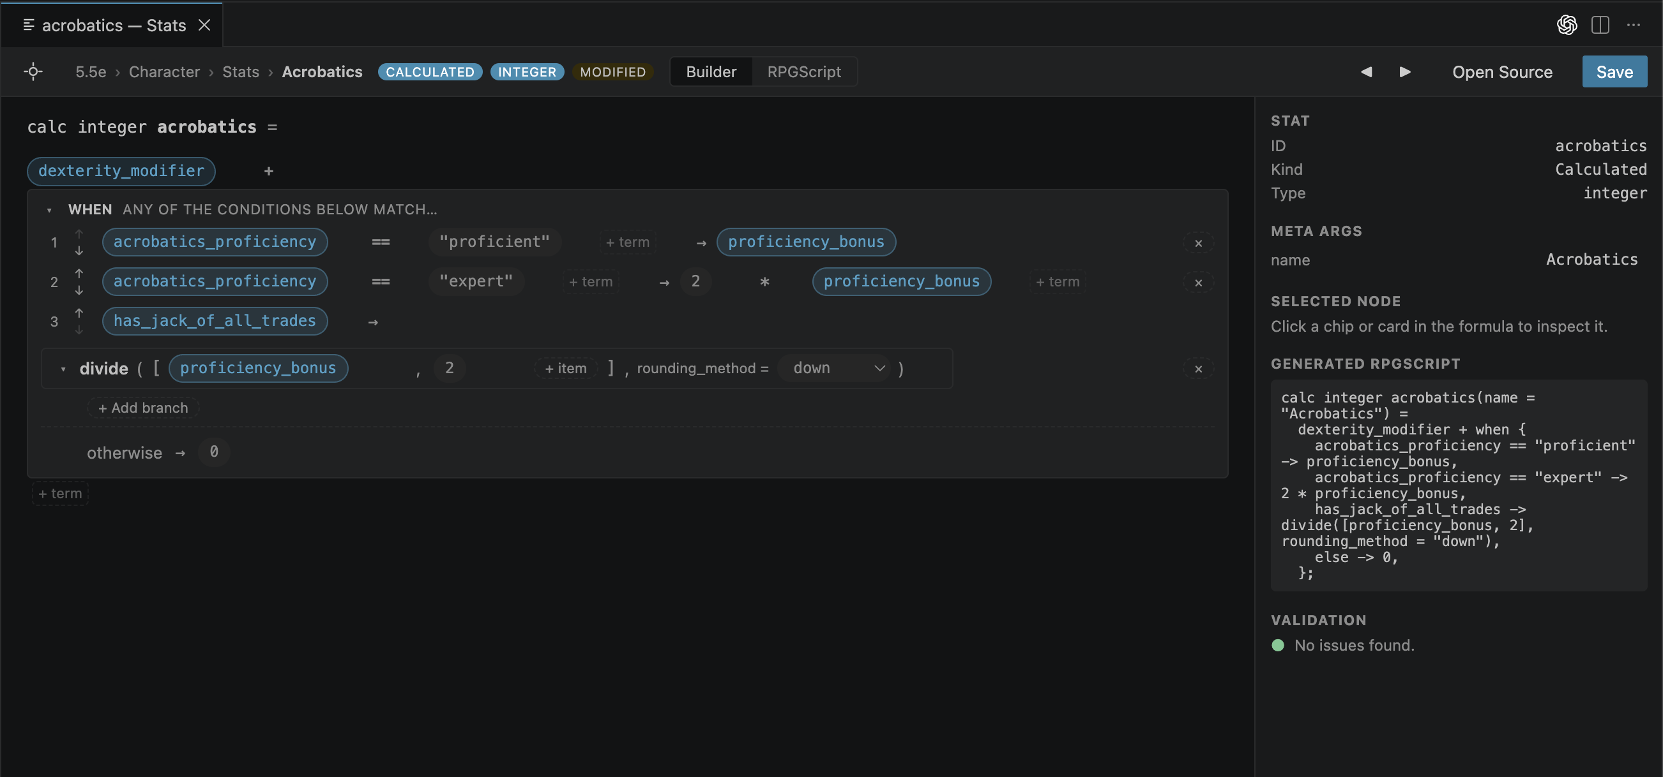Click the ChatGPT assistant icon in top bar
Viewport: 1663px width, 777px height.
pos(1567,25)
